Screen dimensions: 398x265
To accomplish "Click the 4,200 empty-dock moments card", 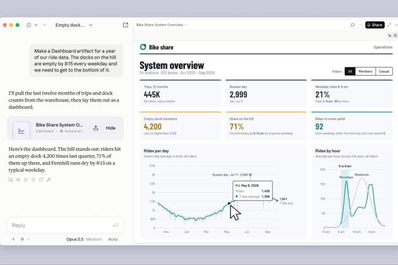I will tap(180, 126).
